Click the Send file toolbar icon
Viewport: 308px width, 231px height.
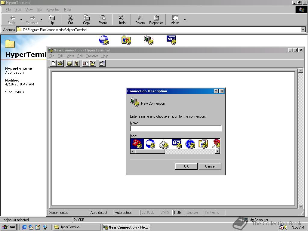coord(86,63)
